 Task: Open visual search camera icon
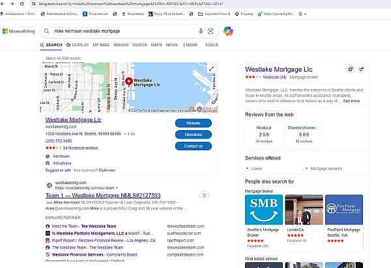tap(210, 31)
